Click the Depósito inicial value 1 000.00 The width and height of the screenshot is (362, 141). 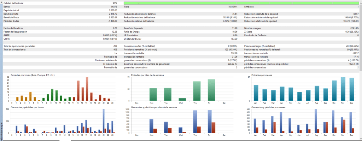[x=113, y=10]
